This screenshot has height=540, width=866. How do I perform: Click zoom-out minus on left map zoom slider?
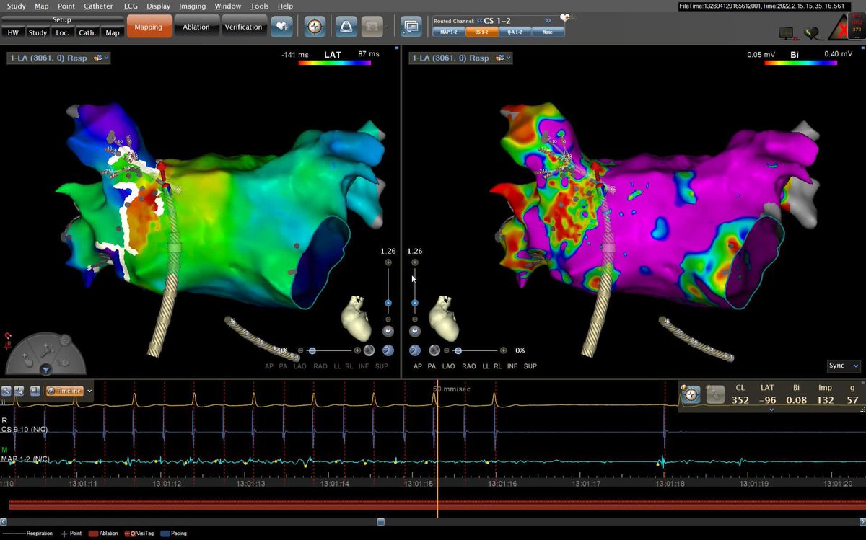[x=388, y=319]
